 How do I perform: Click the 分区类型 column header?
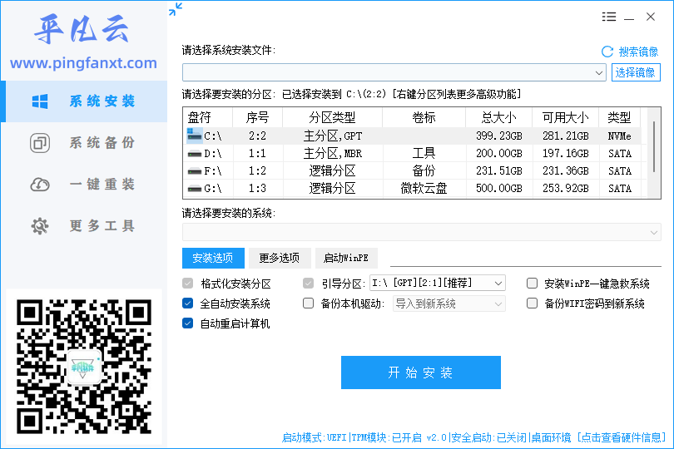[332, 117]
